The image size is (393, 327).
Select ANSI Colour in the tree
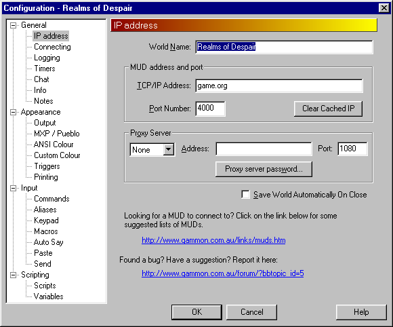54,145
